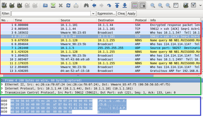
Task: Click the Print packets icon
Action: [76, 6]
